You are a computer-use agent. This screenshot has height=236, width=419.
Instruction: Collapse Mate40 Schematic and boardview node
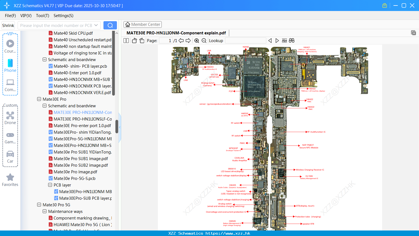[45, 59]
